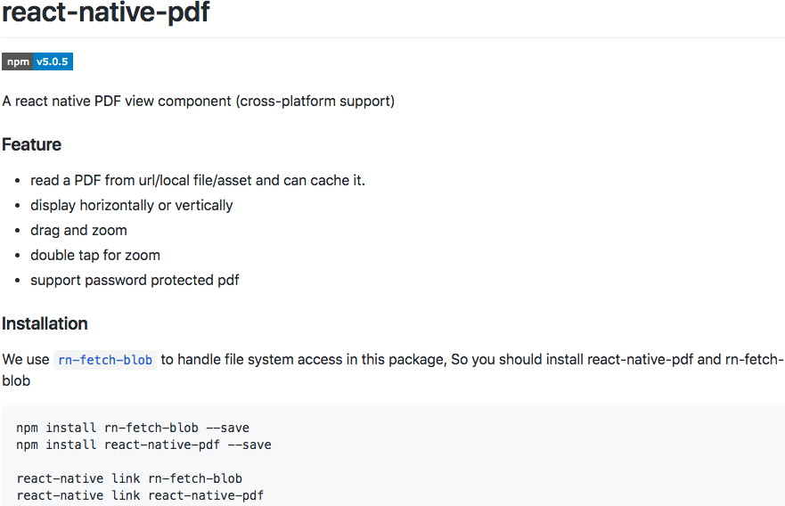Viewport: 785px width, 506px height.
Task: Click the 'react-native link rn-fetch-blob' command
Action: (x=129, y=479)
